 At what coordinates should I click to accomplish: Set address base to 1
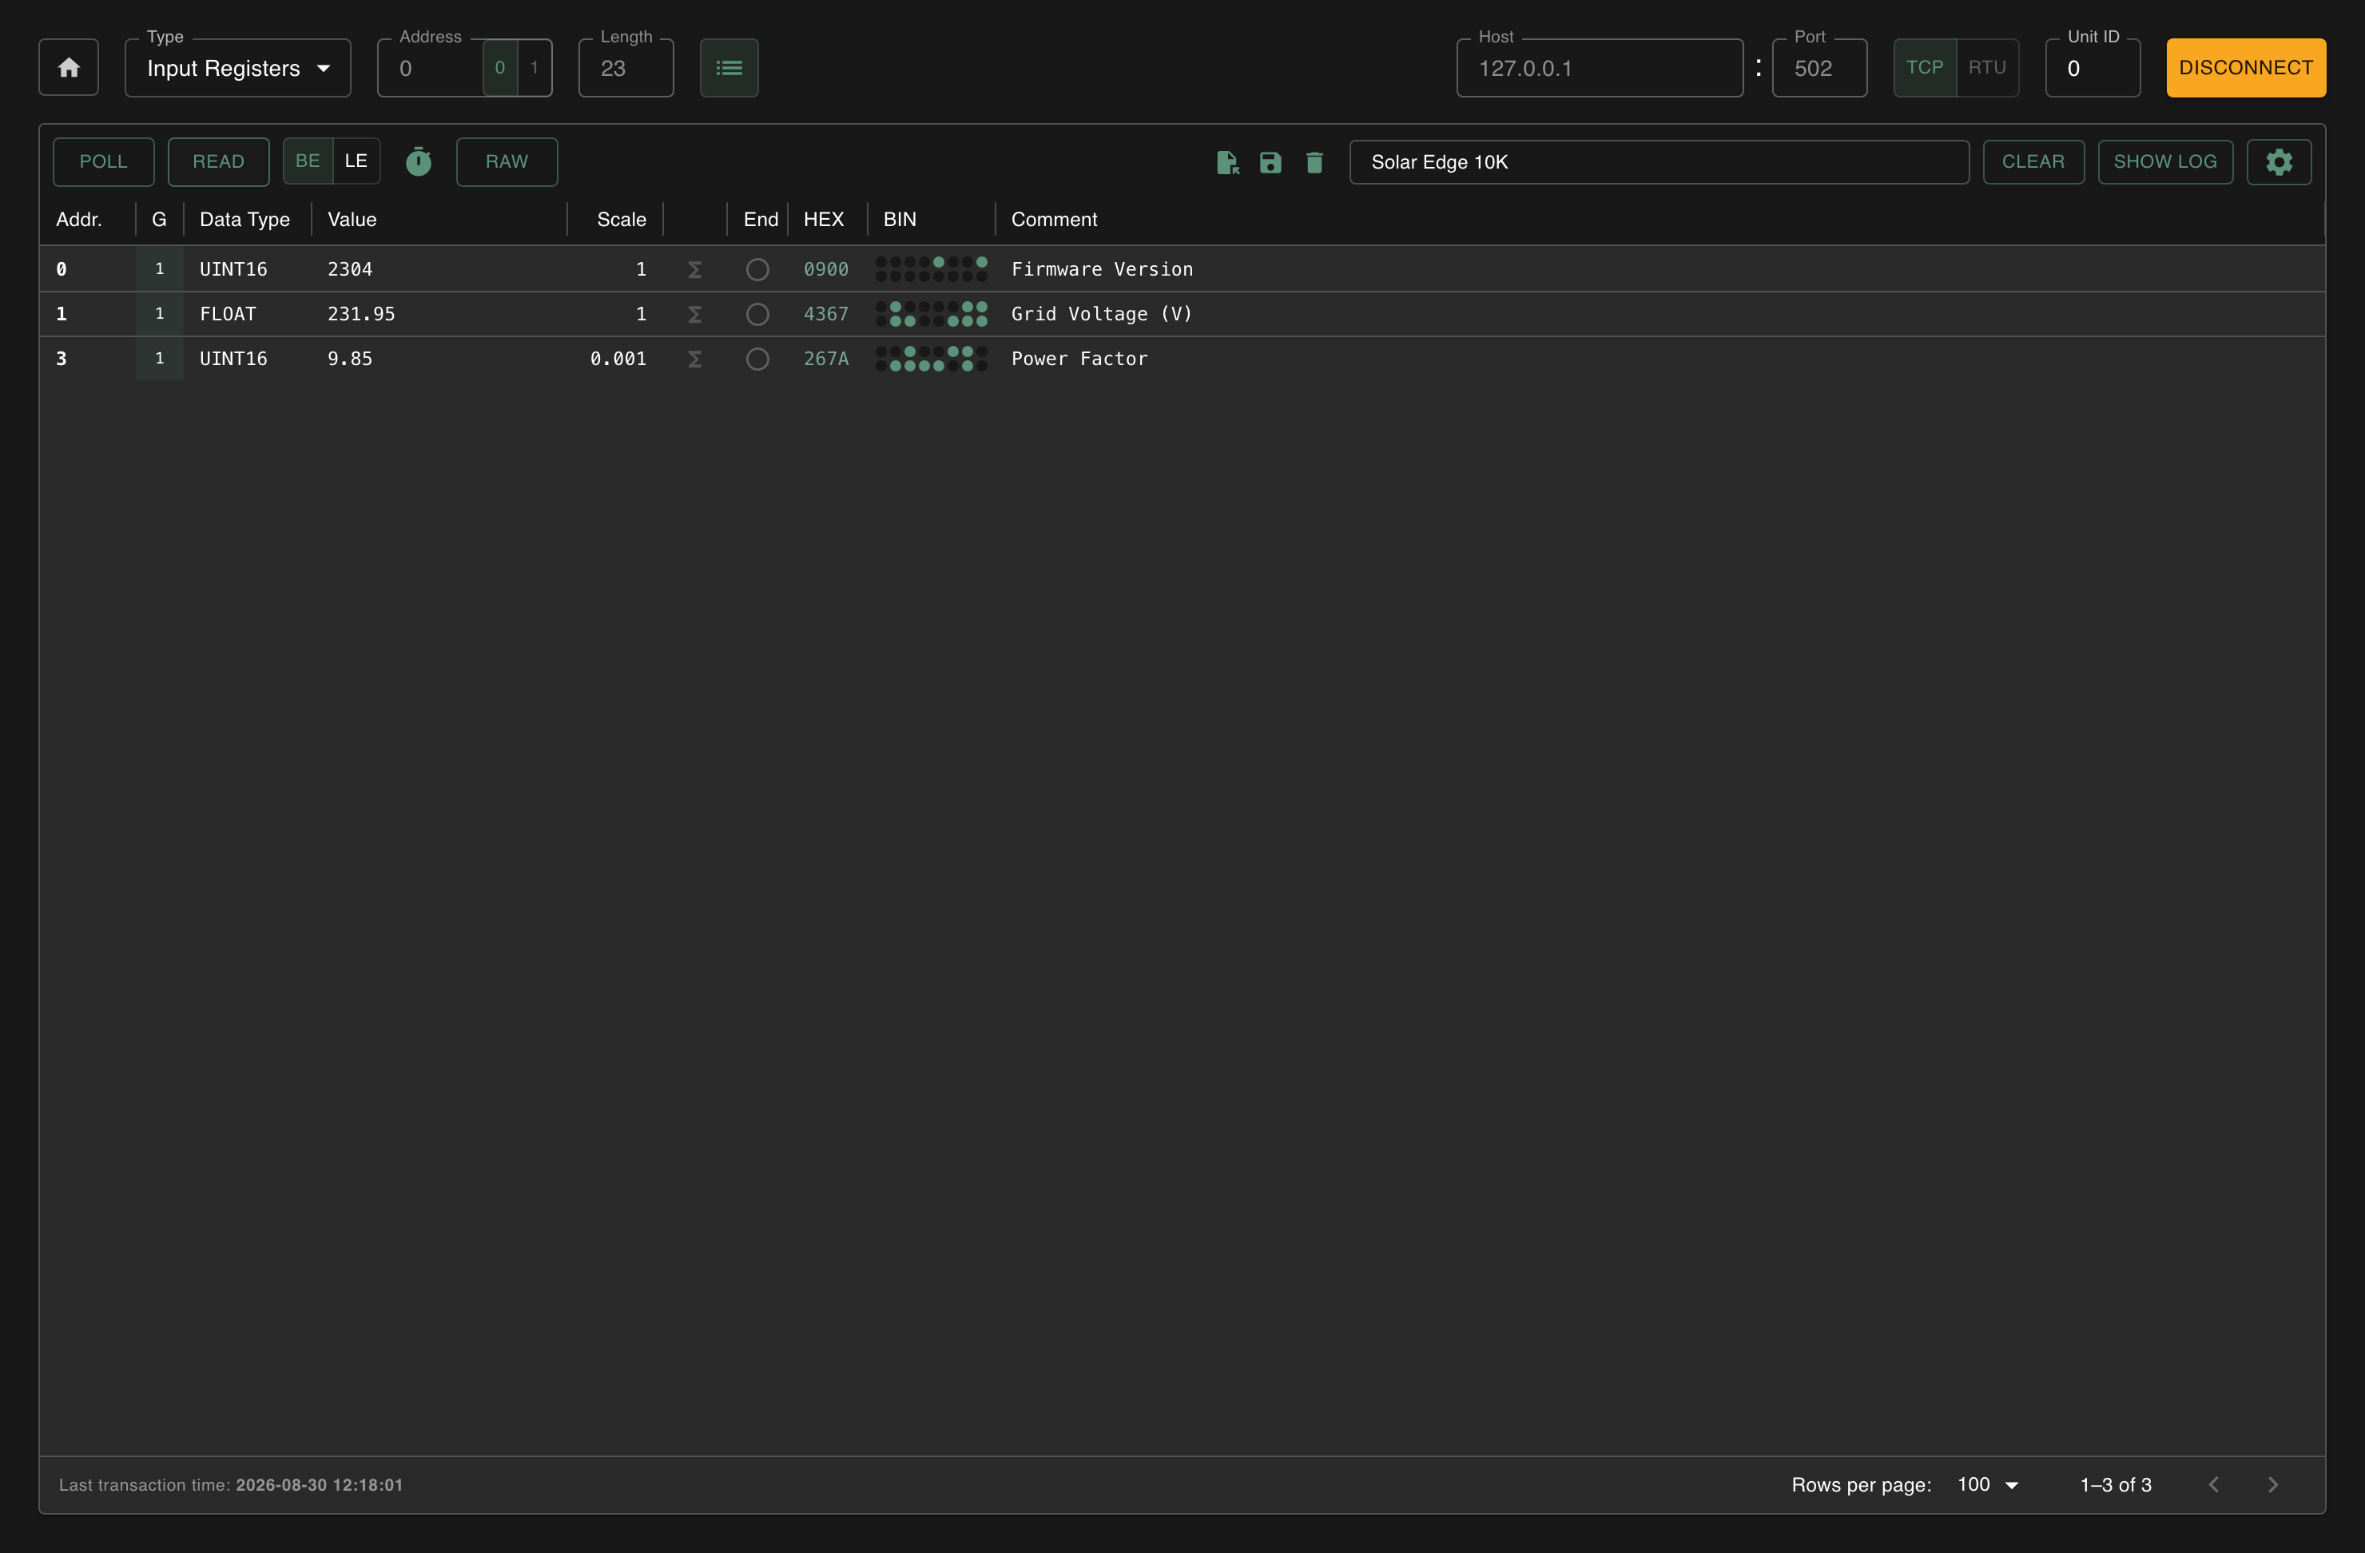534,68
